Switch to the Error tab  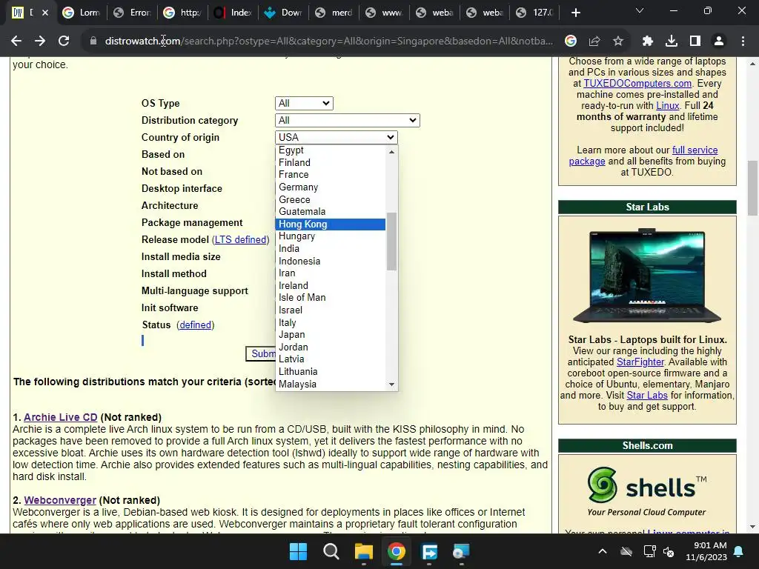coord(132,13)
